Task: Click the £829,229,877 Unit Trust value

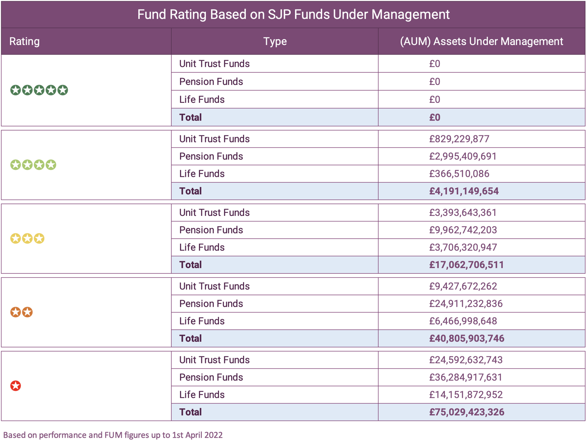Action: (459, 139)
